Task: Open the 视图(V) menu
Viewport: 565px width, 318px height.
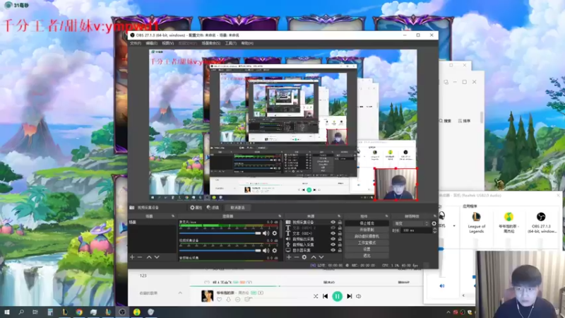Action: tap(167, 43)
